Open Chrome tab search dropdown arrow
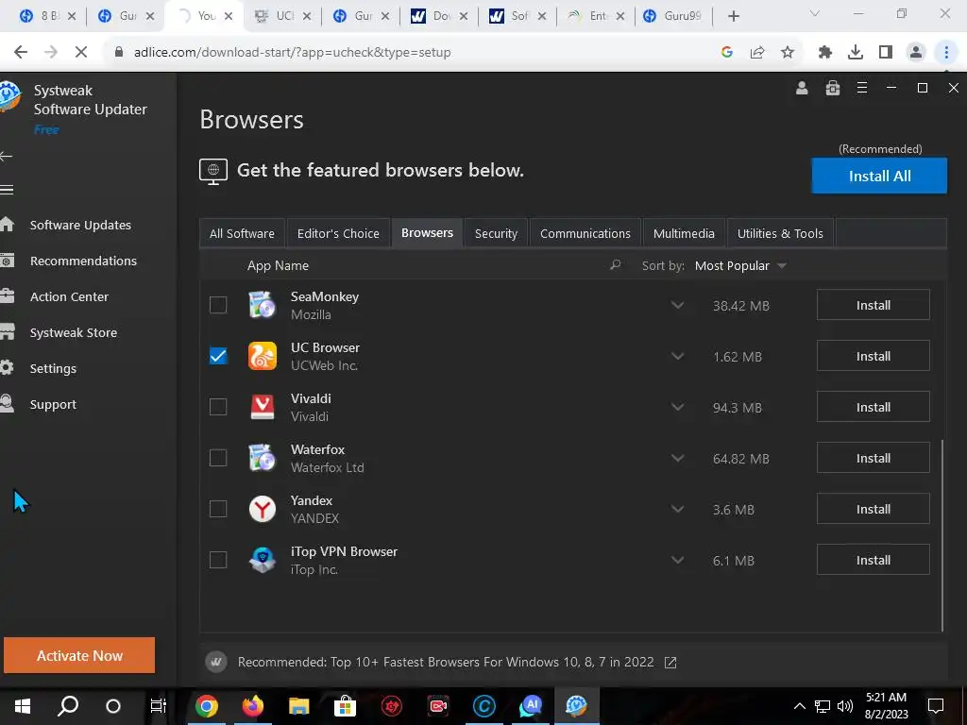Viewport: 967px width, 725px height. click(x=815, y=13)
